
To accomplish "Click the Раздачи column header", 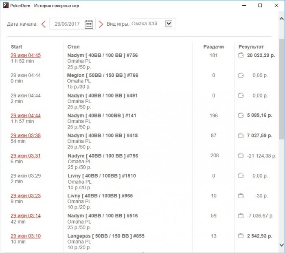I will (214, 47).
